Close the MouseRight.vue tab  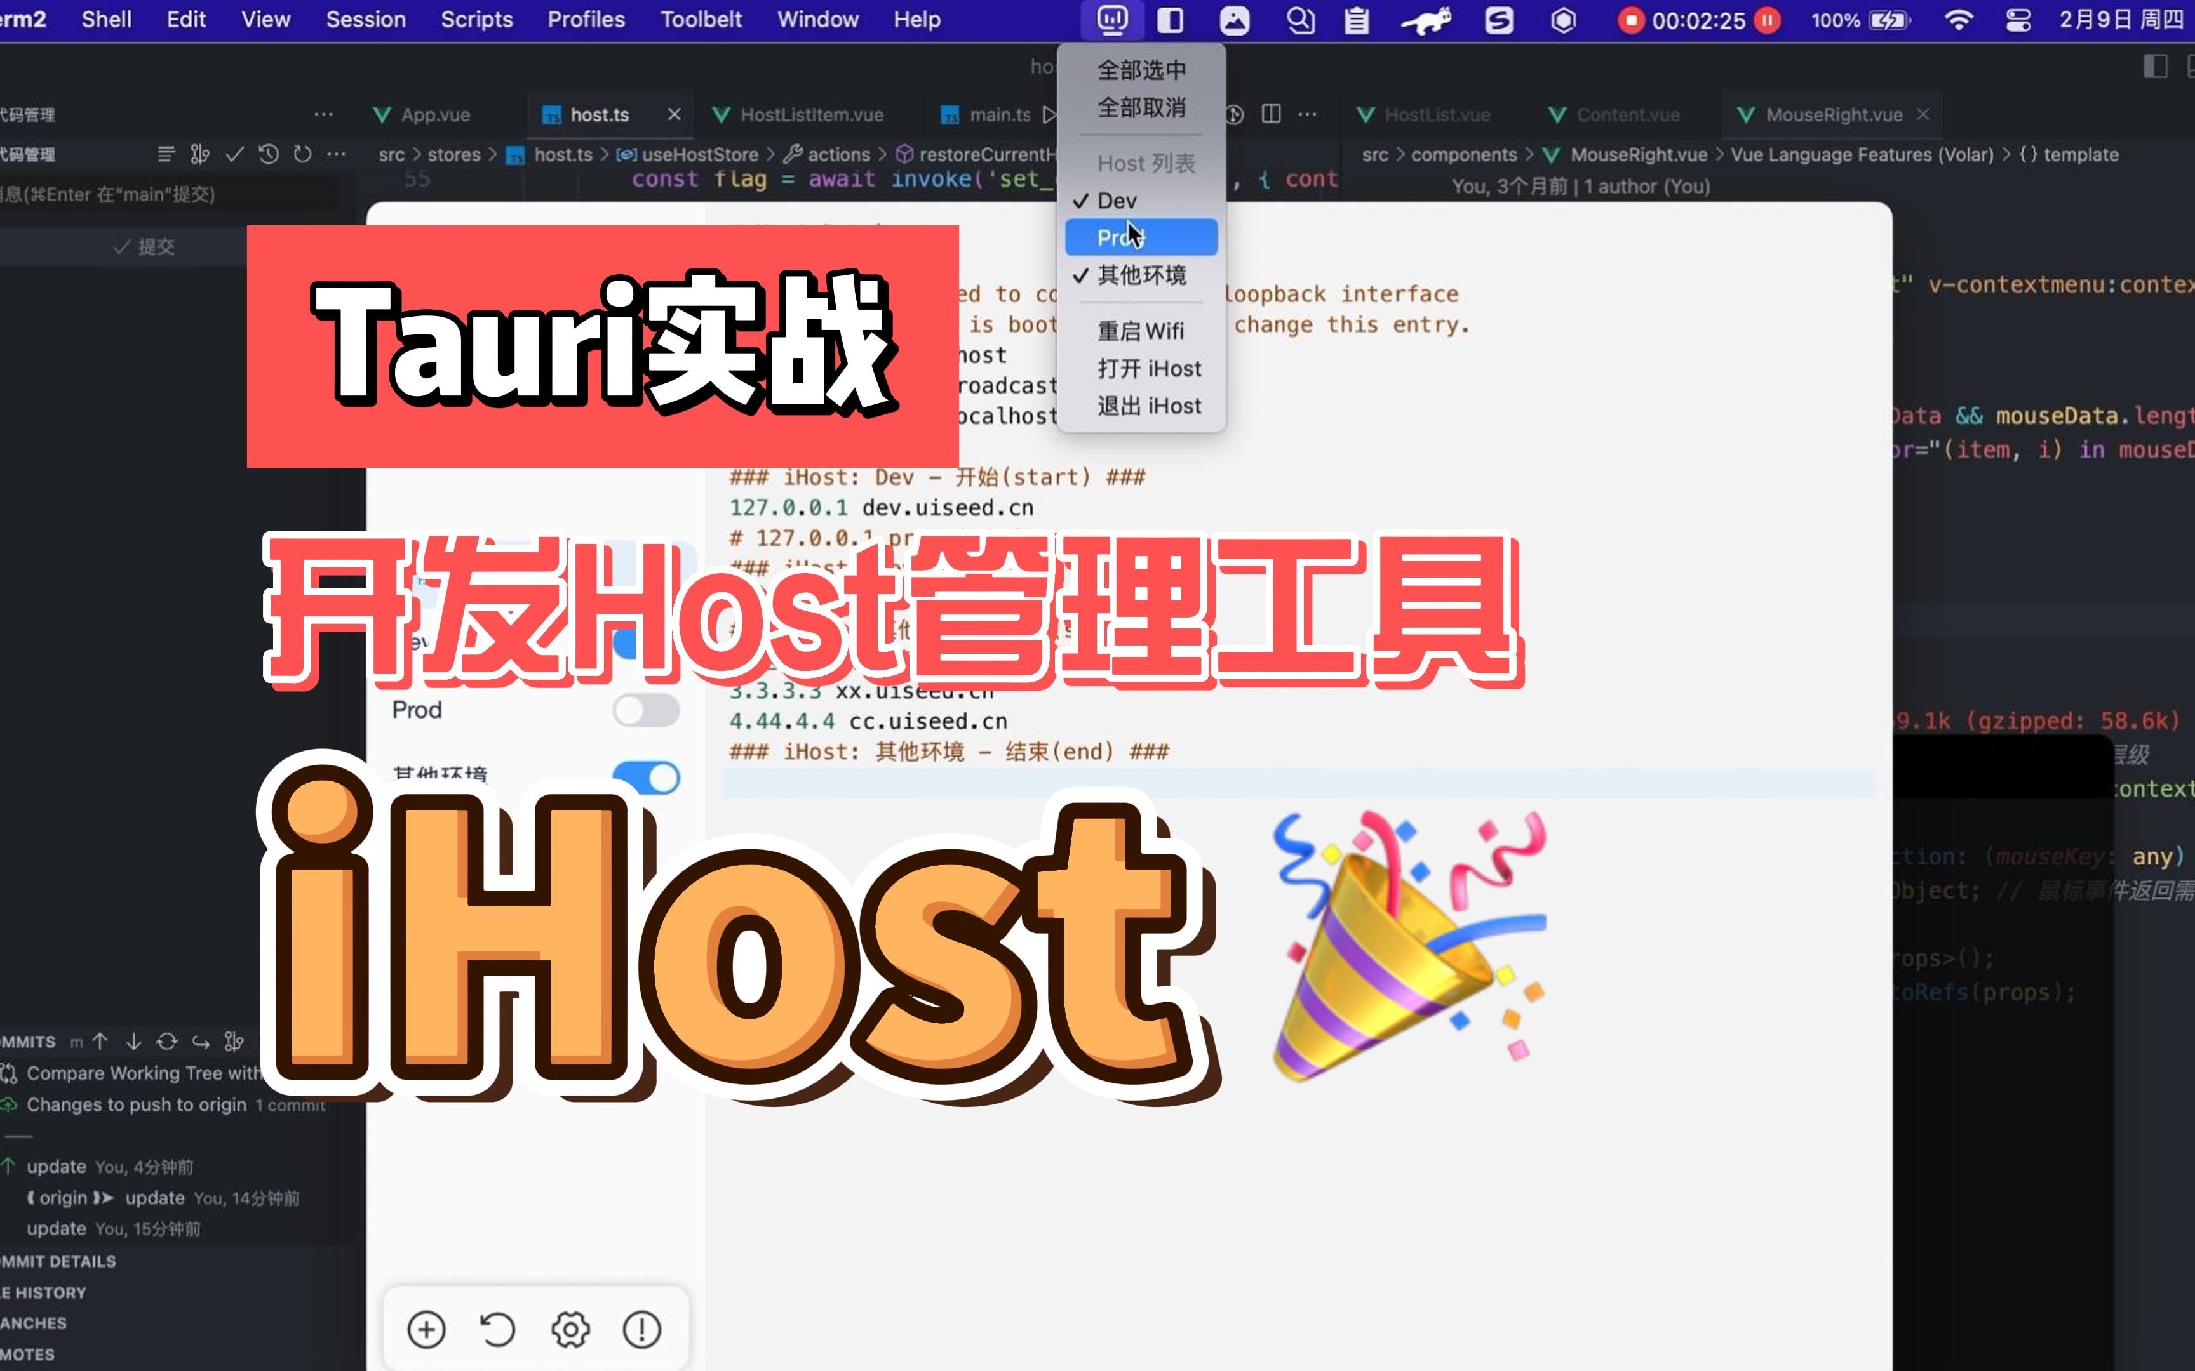click(1923, 114)
